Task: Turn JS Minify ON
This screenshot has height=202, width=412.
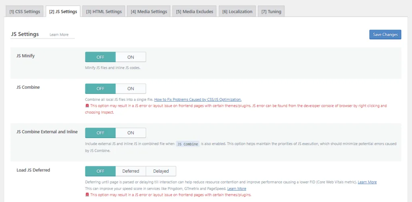Action: (x=130, y=57)
